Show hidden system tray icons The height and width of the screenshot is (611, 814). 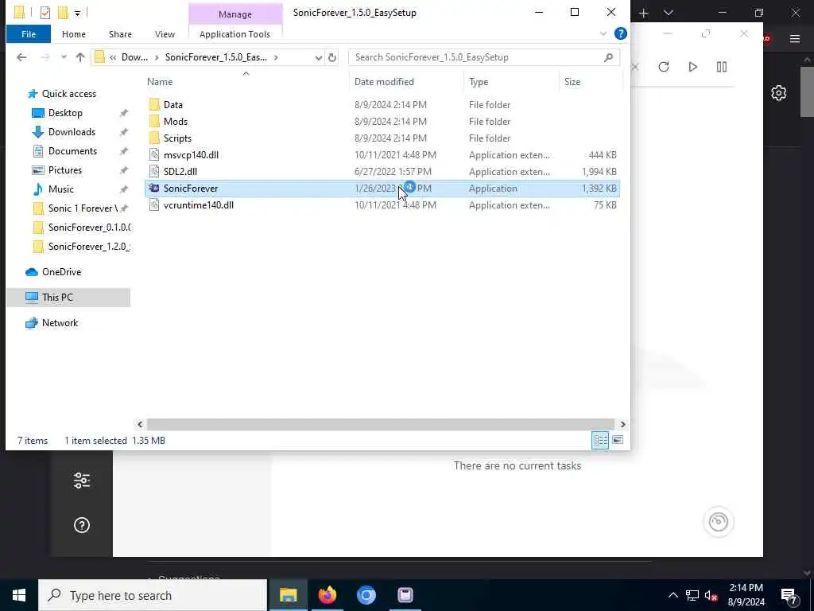coord(673,595)
